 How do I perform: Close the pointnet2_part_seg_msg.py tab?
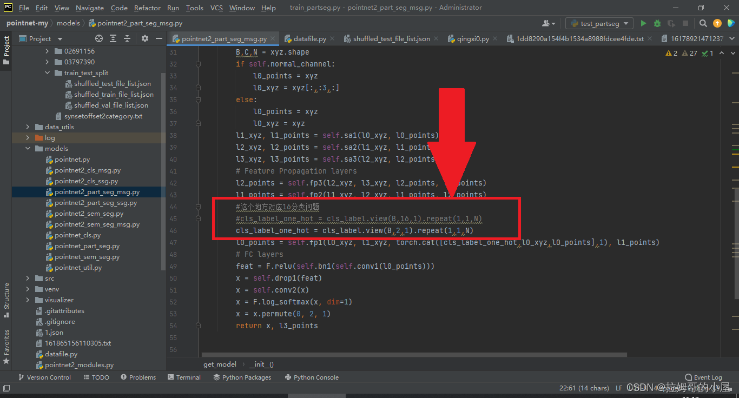pyautogui.click(x=273, y=39)
